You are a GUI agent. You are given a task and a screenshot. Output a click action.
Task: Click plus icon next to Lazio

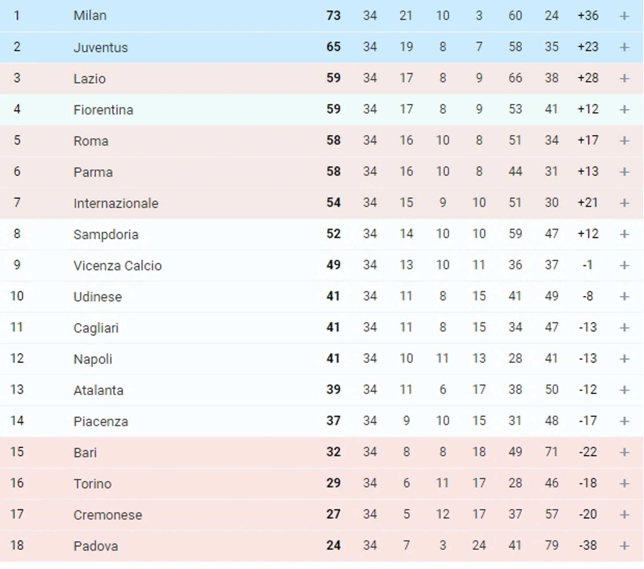624,78
